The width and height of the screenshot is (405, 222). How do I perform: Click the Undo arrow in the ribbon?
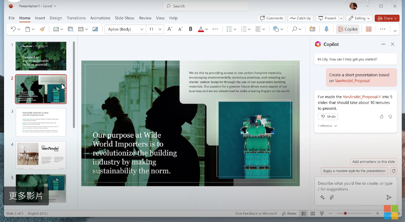[13, 29]
